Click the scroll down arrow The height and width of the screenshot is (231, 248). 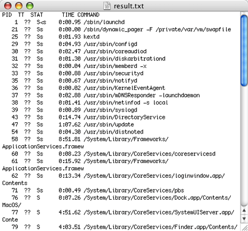(x=244, y=219)
